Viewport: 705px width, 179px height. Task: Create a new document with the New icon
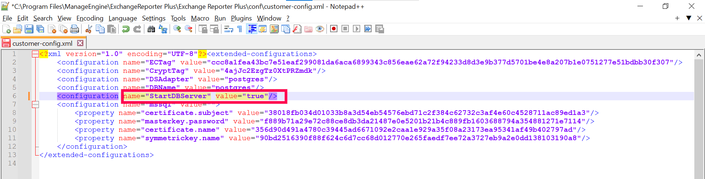6,29
